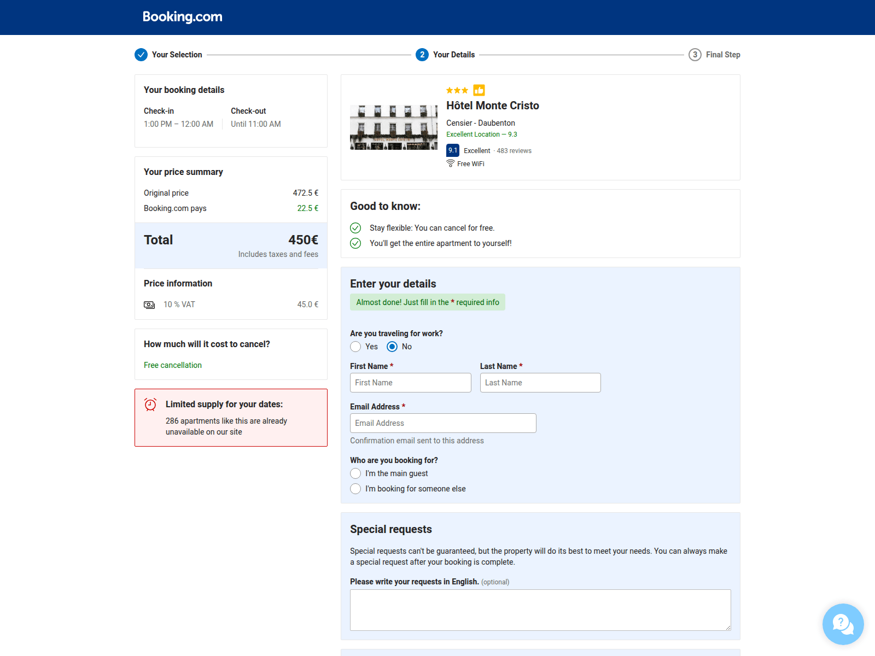This screenshot has width=875, height=656.
Task: Click the 10 % VAT label
Action: coord(179,304)
